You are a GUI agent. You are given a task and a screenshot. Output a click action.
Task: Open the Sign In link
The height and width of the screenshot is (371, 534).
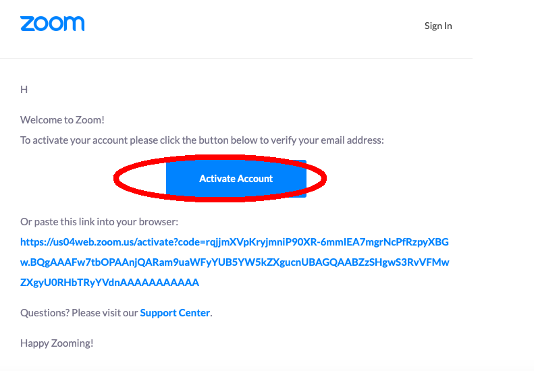pos(438,26)
